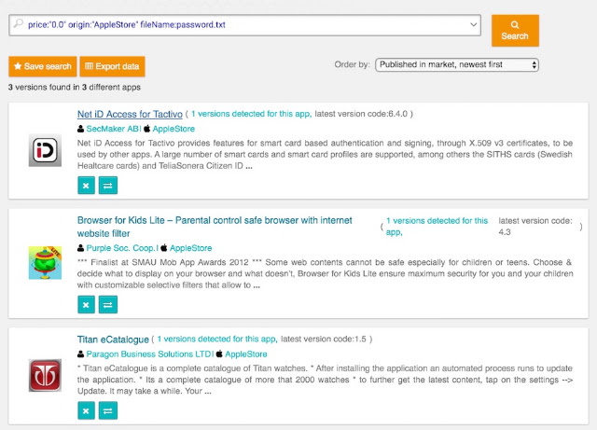
Task: Open the Browser for Kids Lite title link
Action: [215, 227]
